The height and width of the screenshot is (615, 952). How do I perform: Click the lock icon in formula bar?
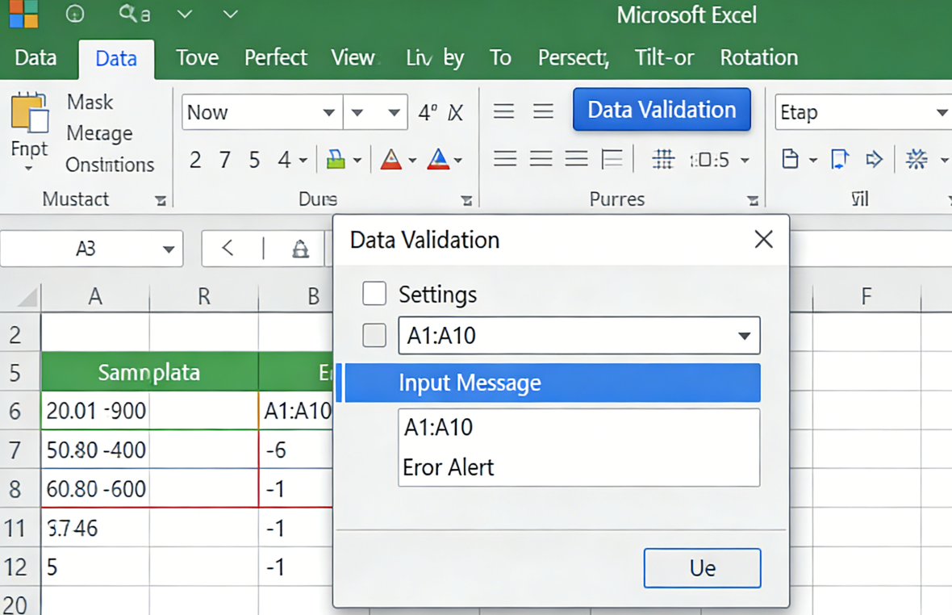301,249
